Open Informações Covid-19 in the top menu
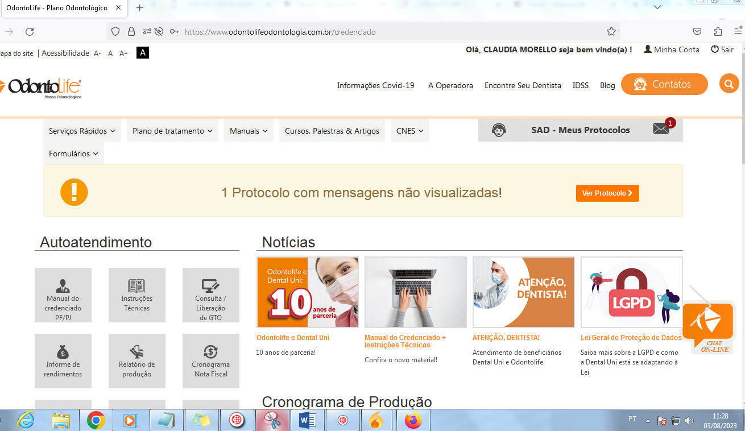The image size is (745, 431). click(x=376, y=85)
